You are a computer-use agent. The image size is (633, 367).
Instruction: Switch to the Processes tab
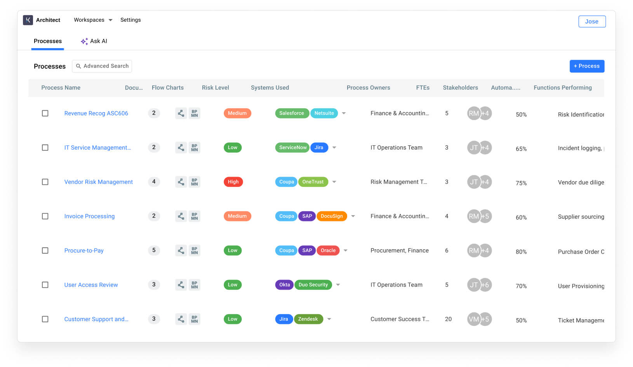click(x=48, y=41)
